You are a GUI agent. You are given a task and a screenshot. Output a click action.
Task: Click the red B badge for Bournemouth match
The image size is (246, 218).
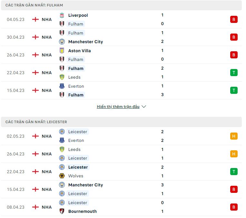[234, 207]
